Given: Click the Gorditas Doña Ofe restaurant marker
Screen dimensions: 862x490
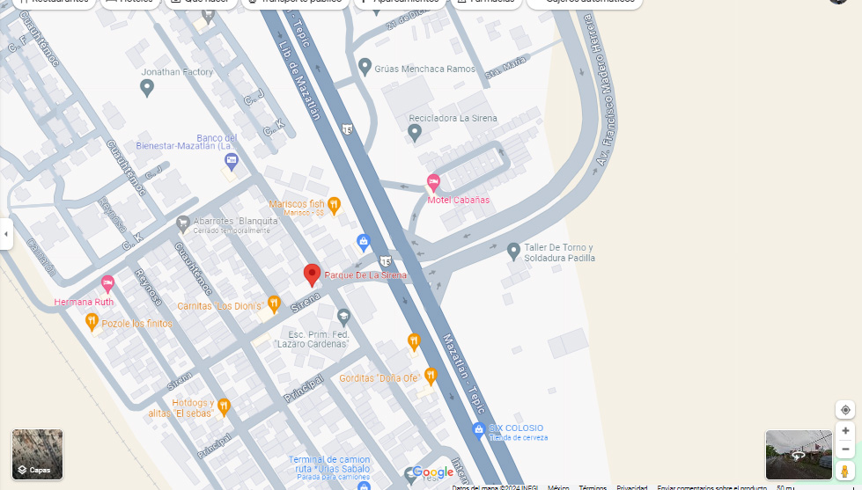Looking at the screenshot, I should click(431, 377).
